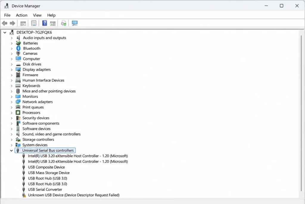Open the View menu
The image size is (305, 204).
(x=37, y=15)
